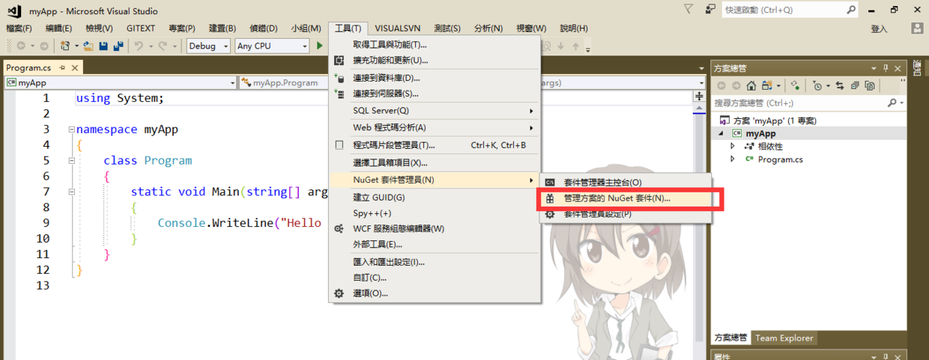
Task: Collapse the myApp project node in Solution Explorer
Action: coord(722,133)
